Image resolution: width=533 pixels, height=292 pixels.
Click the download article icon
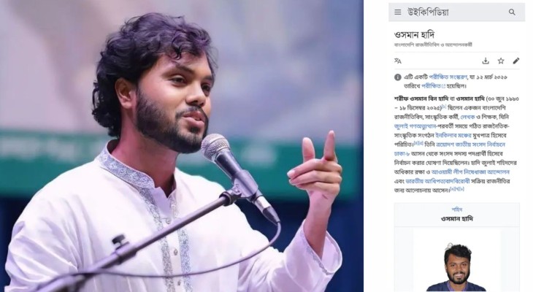click(486, 61)
